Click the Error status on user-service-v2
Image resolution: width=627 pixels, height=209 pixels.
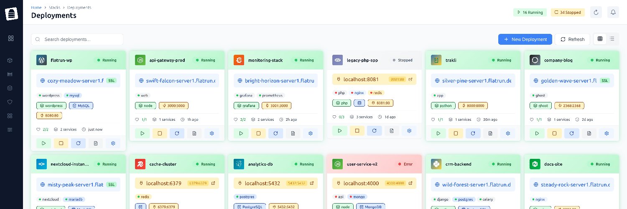405,164
